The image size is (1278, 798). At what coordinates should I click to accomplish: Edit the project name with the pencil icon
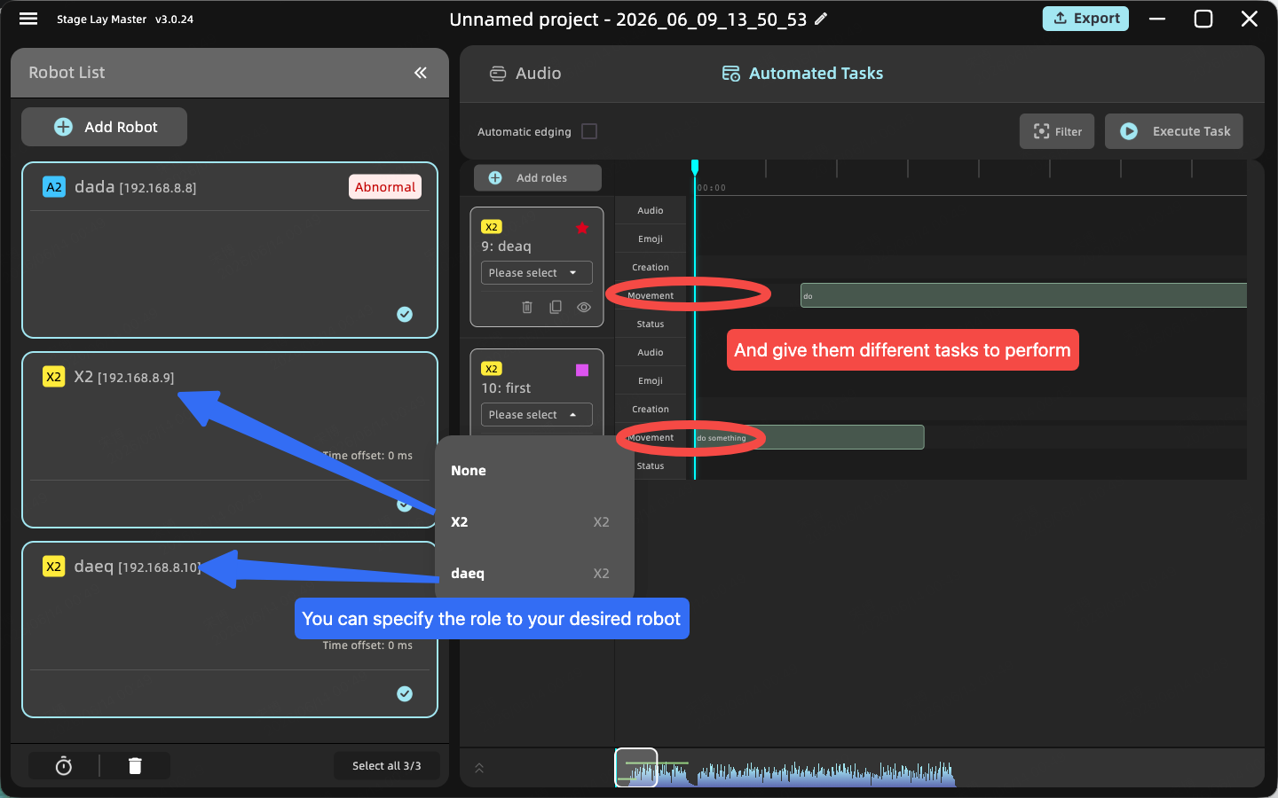[821, 19]
